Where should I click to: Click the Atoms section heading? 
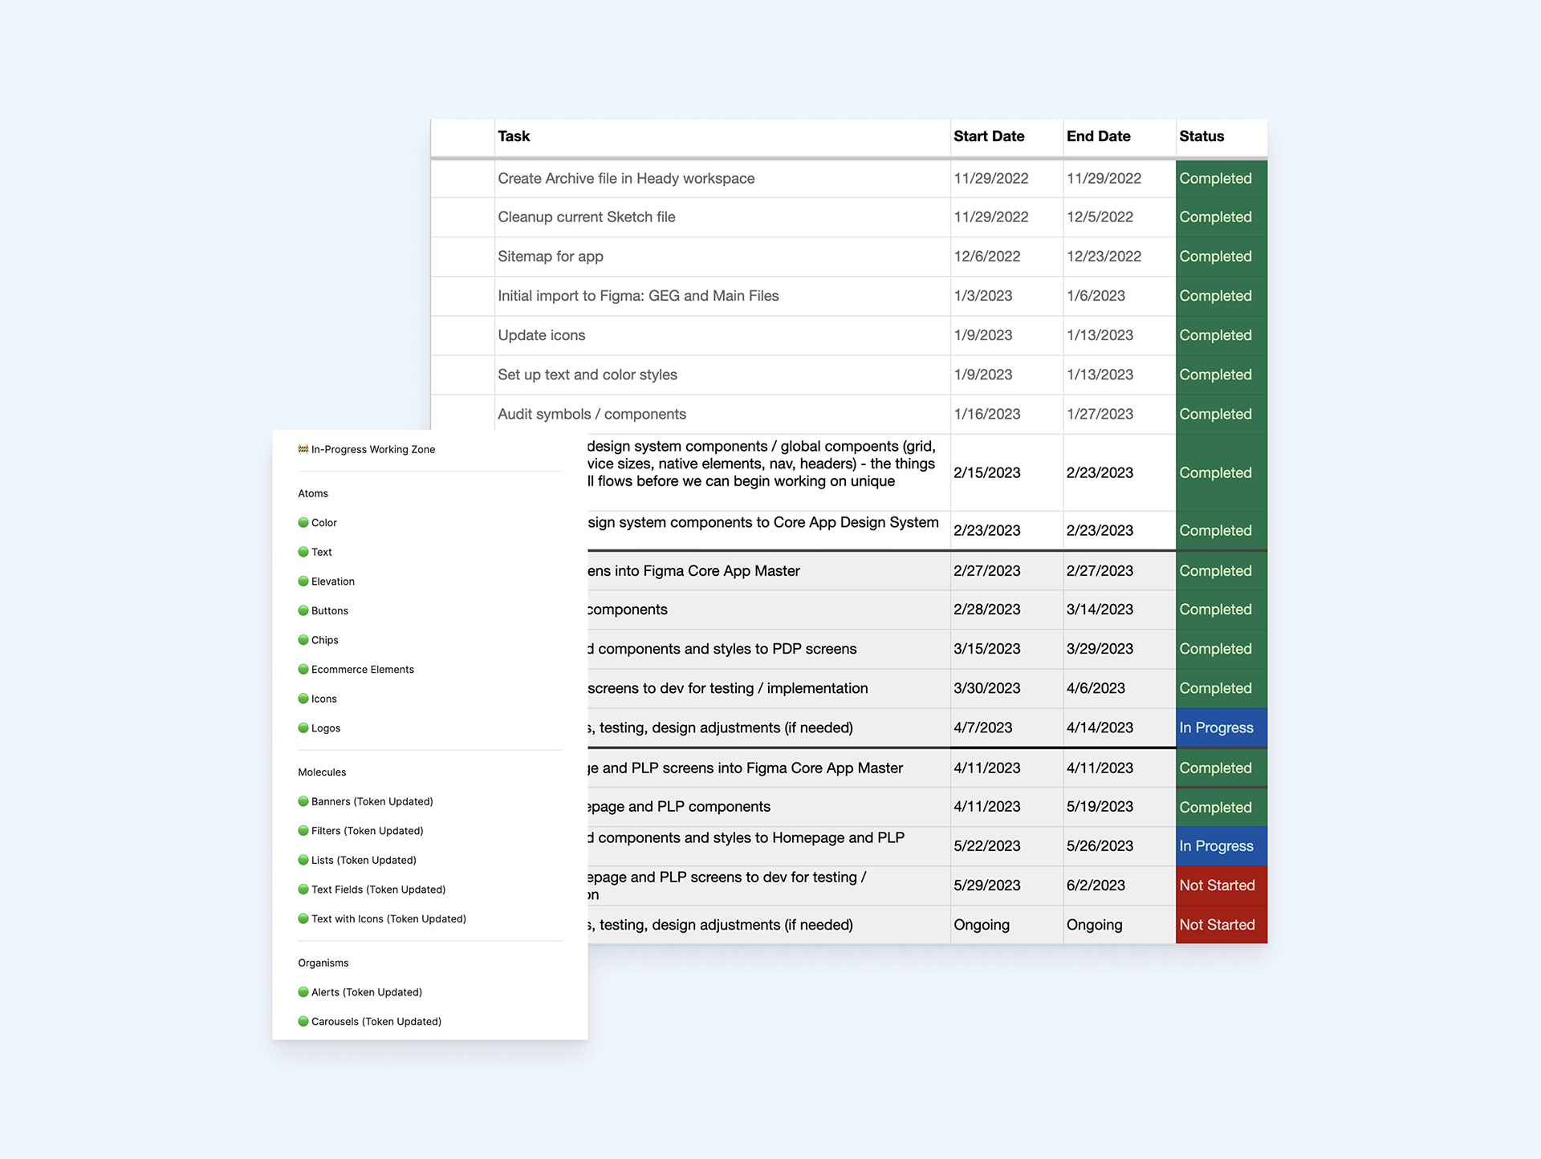tap(313, 493)
